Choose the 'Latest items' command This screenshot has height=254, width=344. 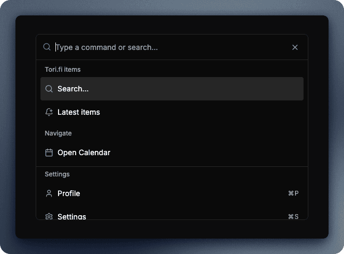coord(79,112)
